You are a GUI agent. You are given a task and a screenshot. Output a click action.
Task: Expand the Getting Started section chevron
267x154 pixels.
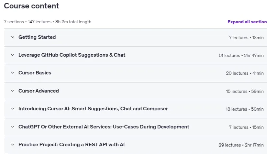[x=13, y=37]
